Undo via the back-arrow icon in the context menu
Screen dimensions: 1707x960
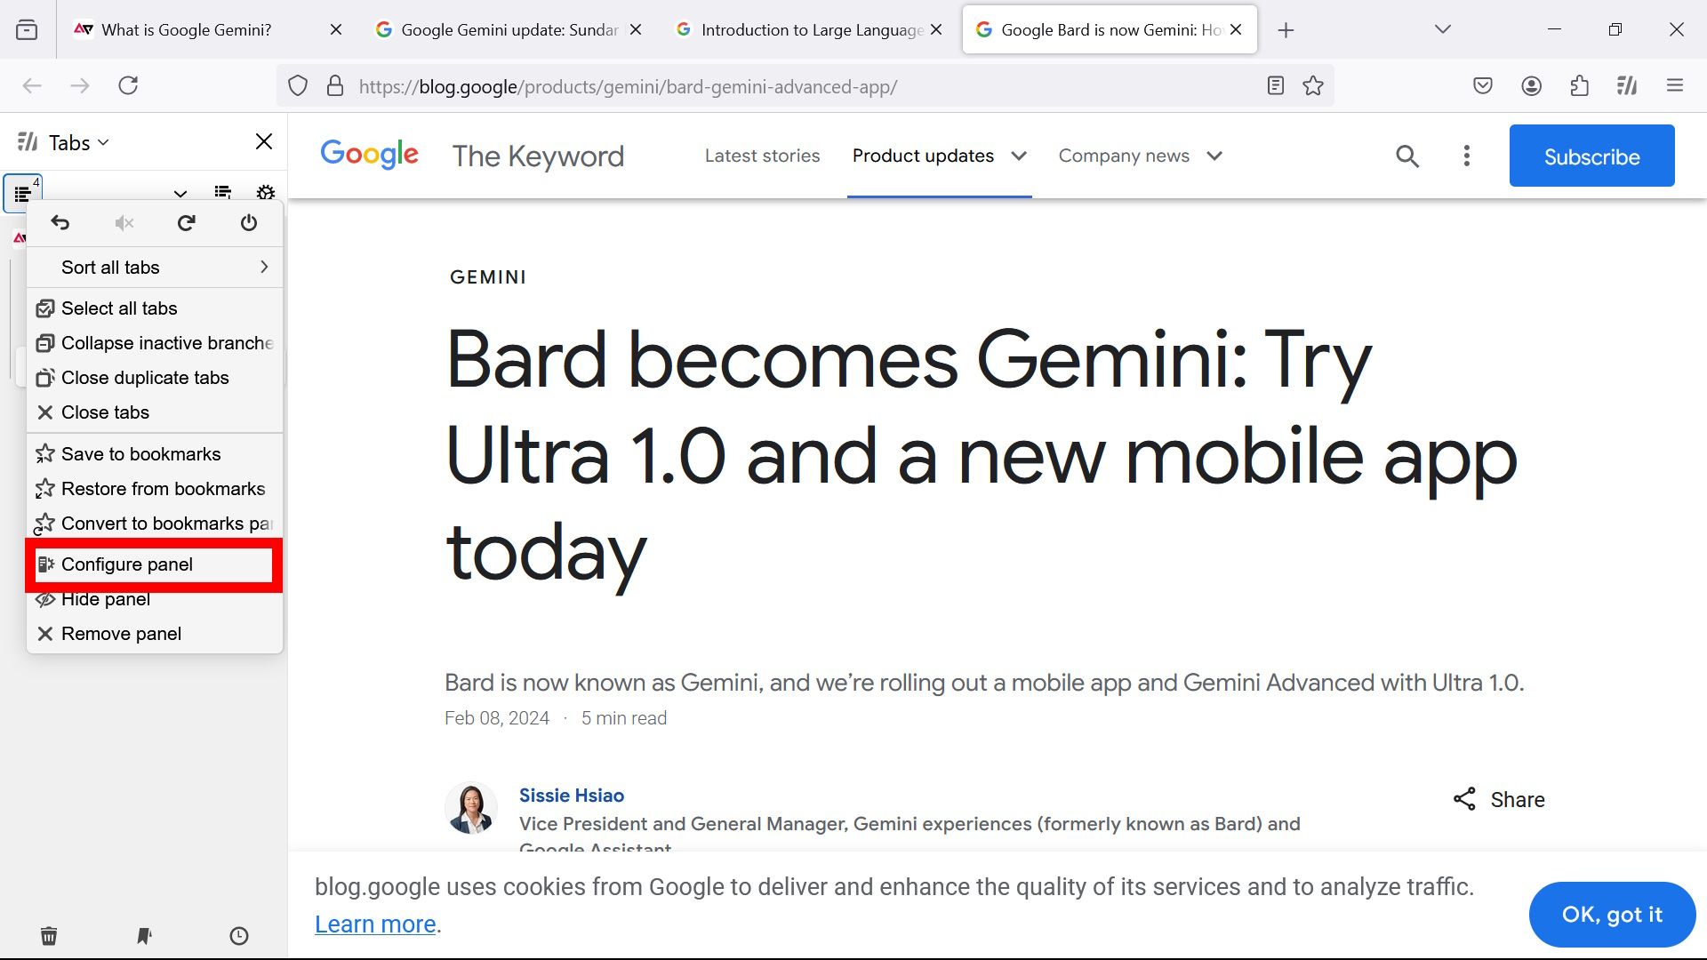tap(60, 223)
